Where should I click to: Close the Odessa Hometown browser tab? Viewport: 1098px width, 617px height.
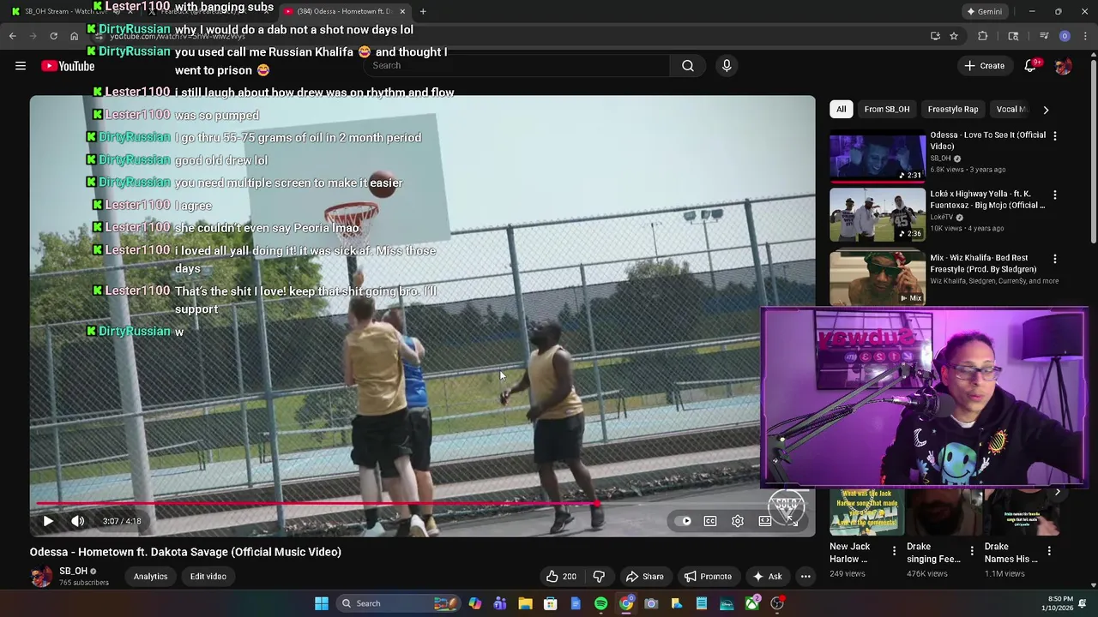click(x=402, y=11)
